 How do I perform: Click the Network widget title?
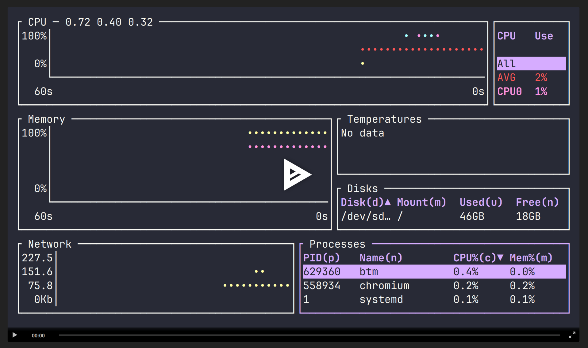[x=50, y=244]
